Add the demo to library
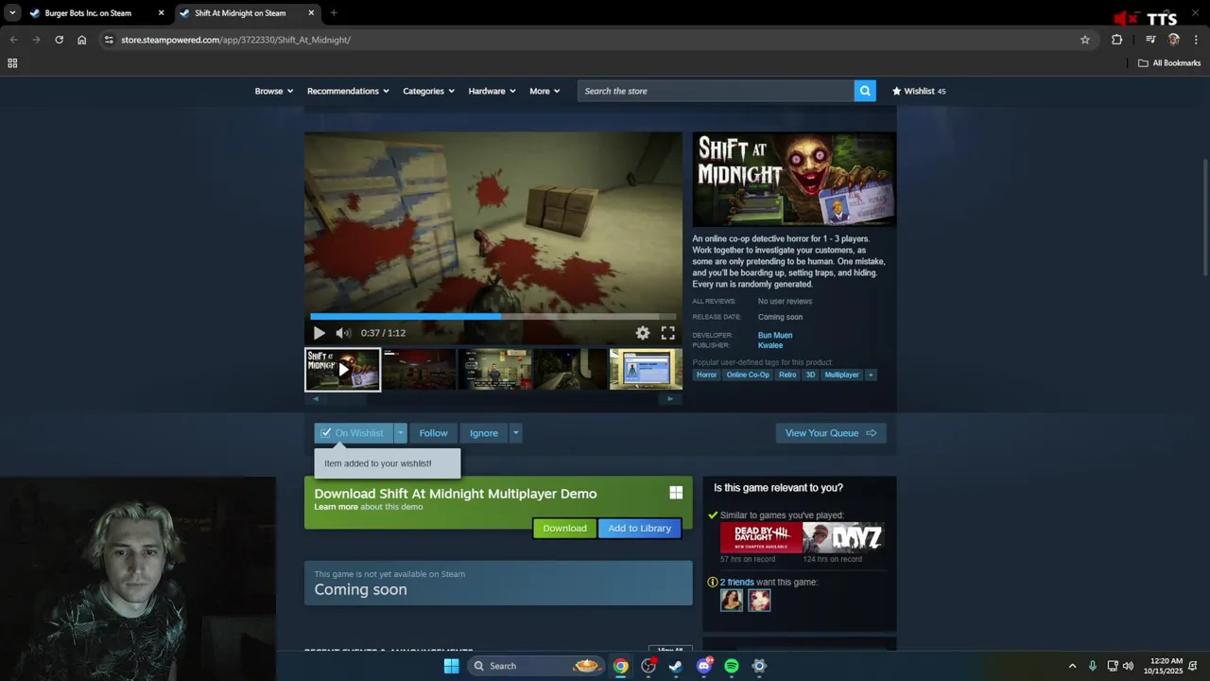The image size is (1210, 681). 640,529
